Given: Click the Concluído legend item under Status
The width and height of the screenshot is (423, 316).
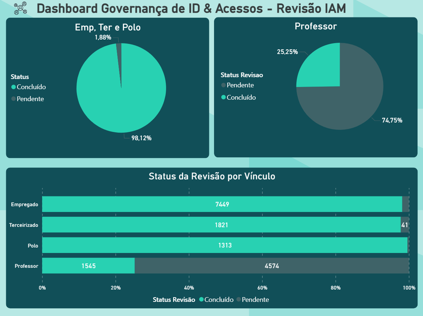Looking at the screenshot, I should (x=29, y=87).
